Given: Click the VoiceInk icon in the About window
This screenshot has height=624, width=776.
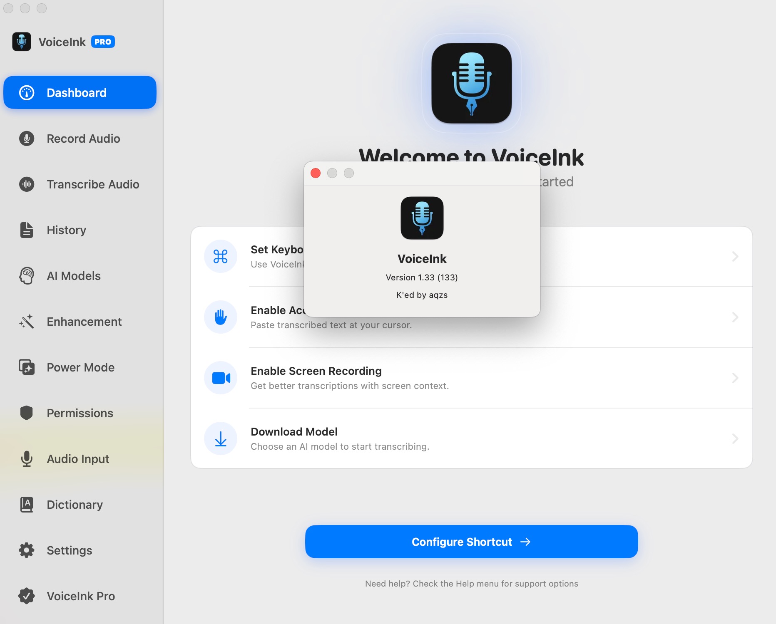Looking at the screenshot, I should [422, 218].
